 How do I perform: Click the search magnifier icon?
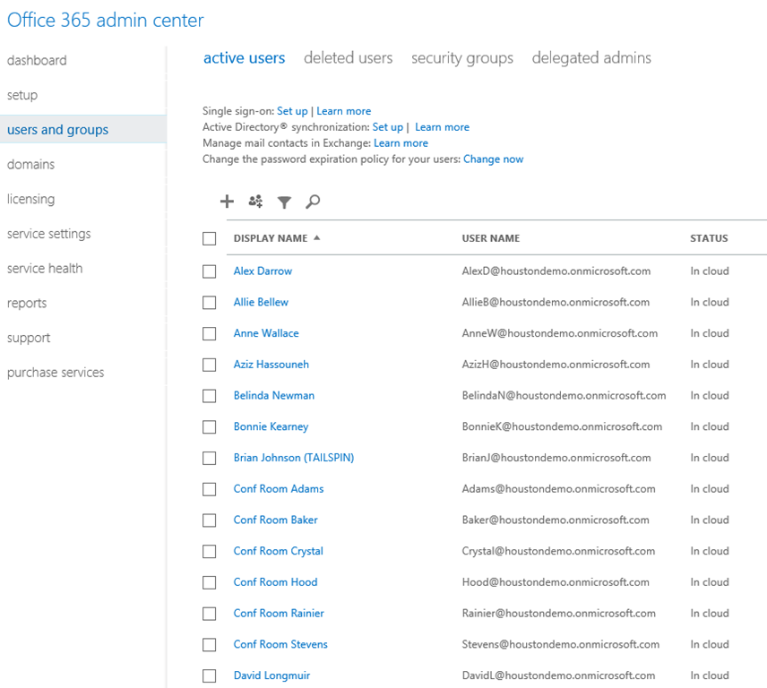click(313, 202)
